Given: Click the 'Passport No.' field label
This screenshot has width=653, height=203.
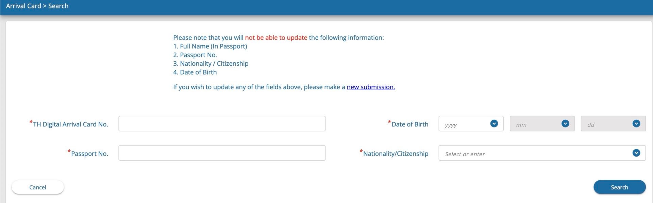Looking at the screenshot, I should pyautogui.click(x=89, y=154).
